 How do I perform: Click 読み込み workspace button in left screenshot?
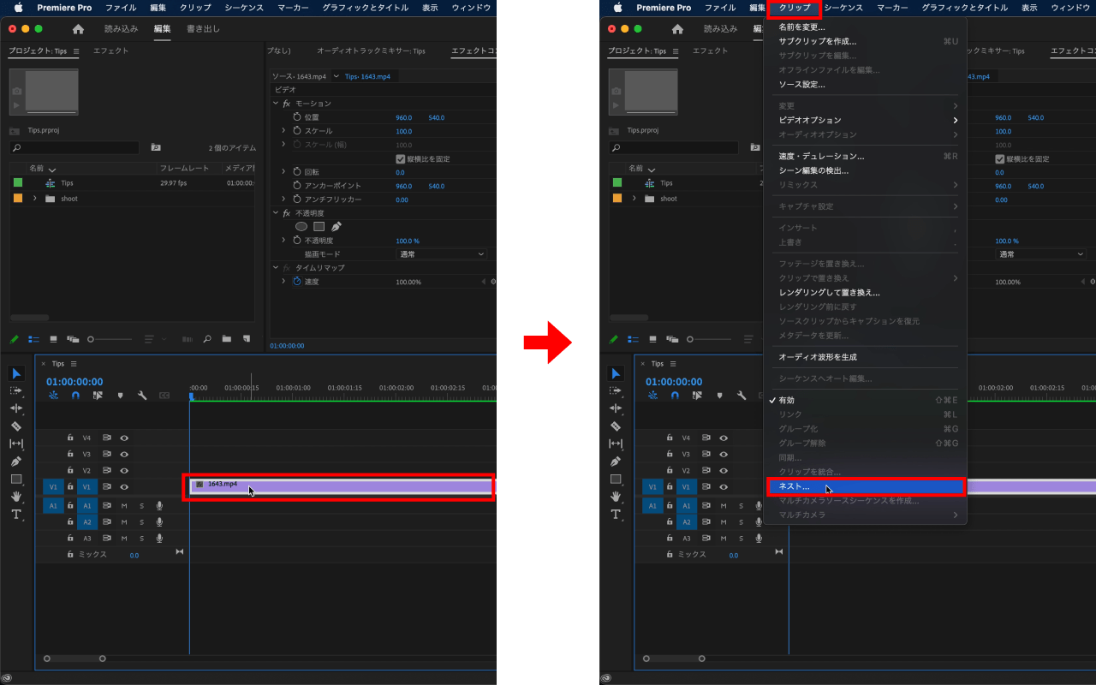[x=121, y=29]
